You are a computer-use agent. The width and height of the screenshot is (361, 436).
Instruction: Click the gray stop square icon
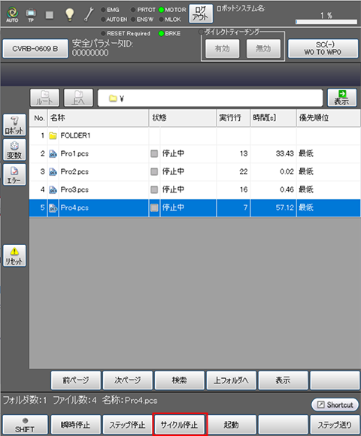(x=50, y=15)
